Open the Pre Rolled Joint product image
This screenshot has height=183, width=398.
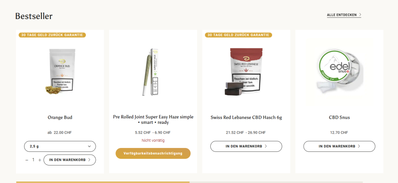[x=153, y=72]
